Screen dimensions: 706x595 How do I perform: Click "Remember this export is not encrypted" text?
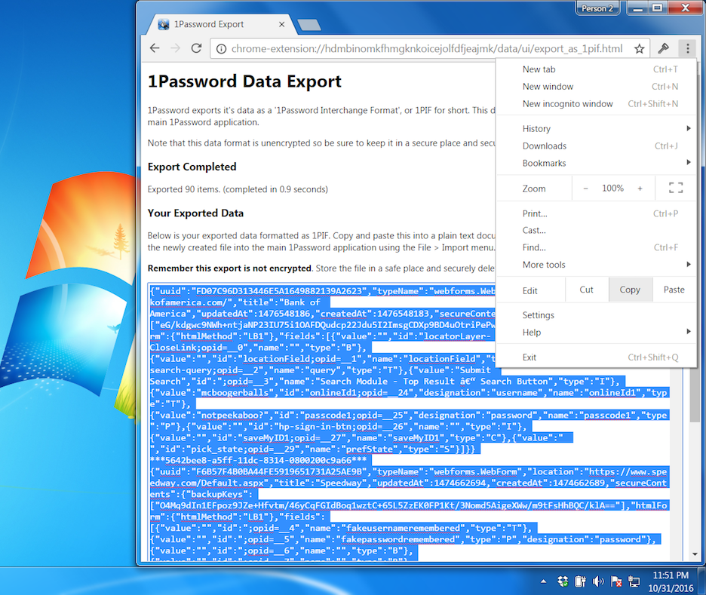click(x=229, y=268)
